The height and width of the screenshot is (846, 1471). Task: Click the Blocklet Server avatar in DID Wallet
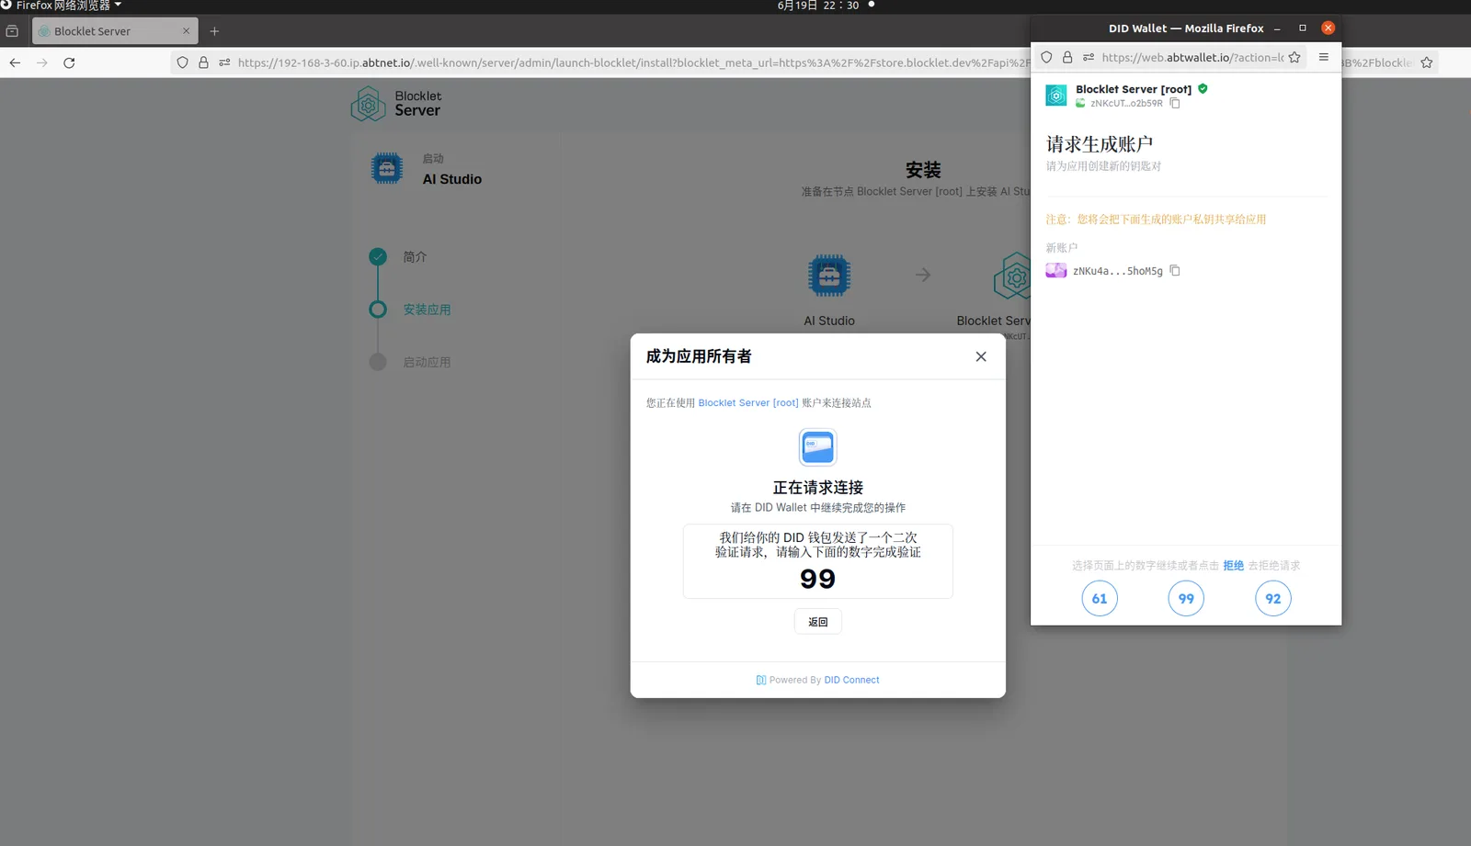(x=1056, y=96)
